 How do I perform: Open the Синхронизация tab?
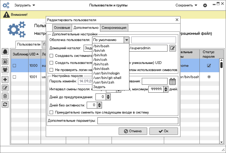(114, 28)
